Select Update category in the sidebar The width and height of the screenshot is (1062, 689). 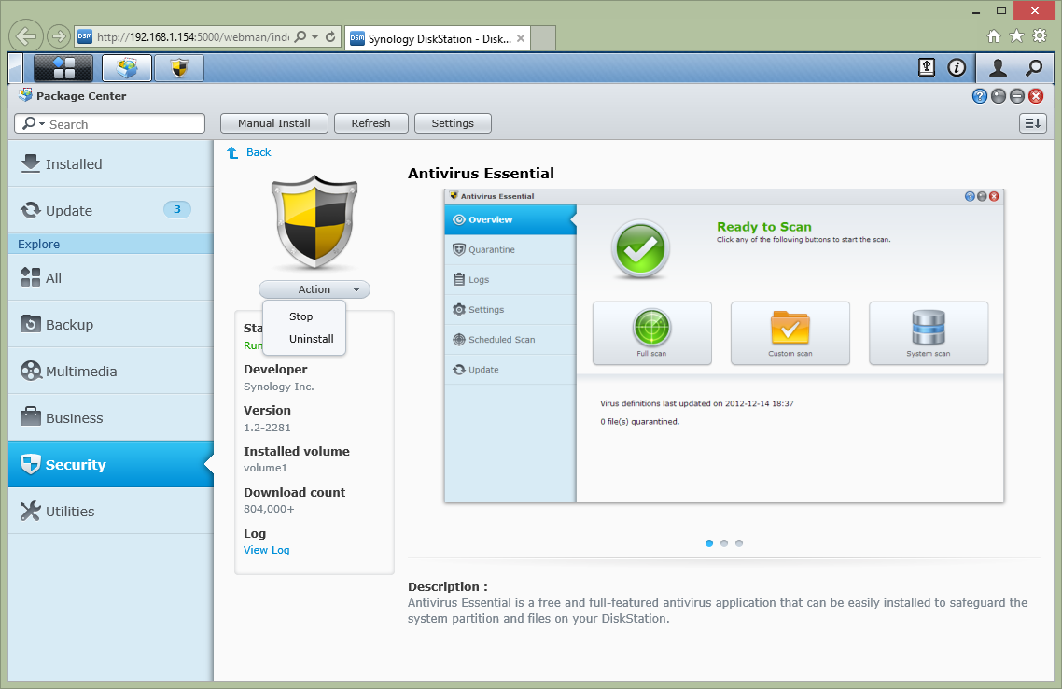pyautogui.click(x=111, y=210)
